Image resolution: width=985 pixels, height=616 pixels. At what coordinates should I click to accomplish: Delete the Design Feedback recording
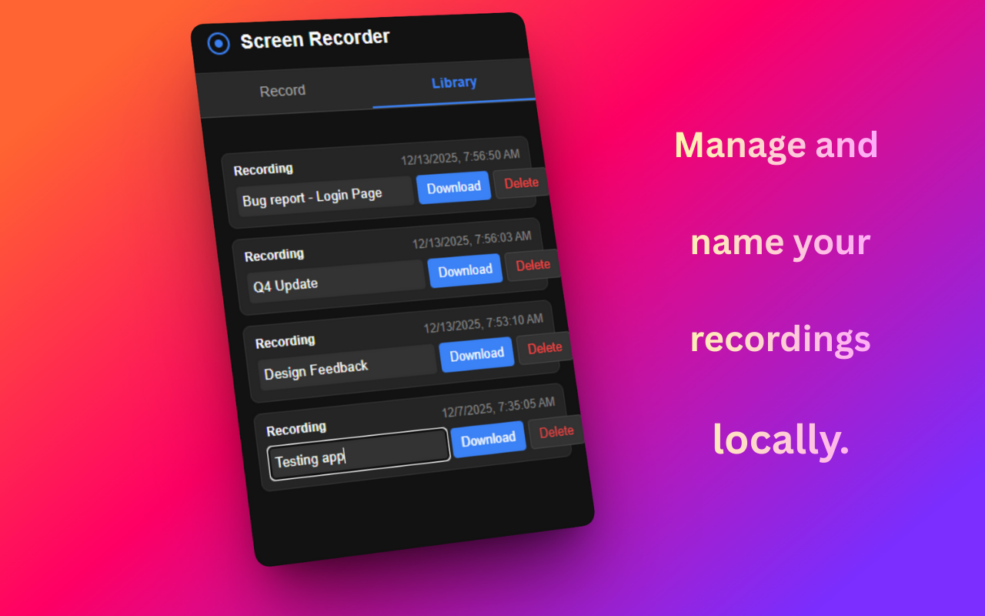click(544, 348)
